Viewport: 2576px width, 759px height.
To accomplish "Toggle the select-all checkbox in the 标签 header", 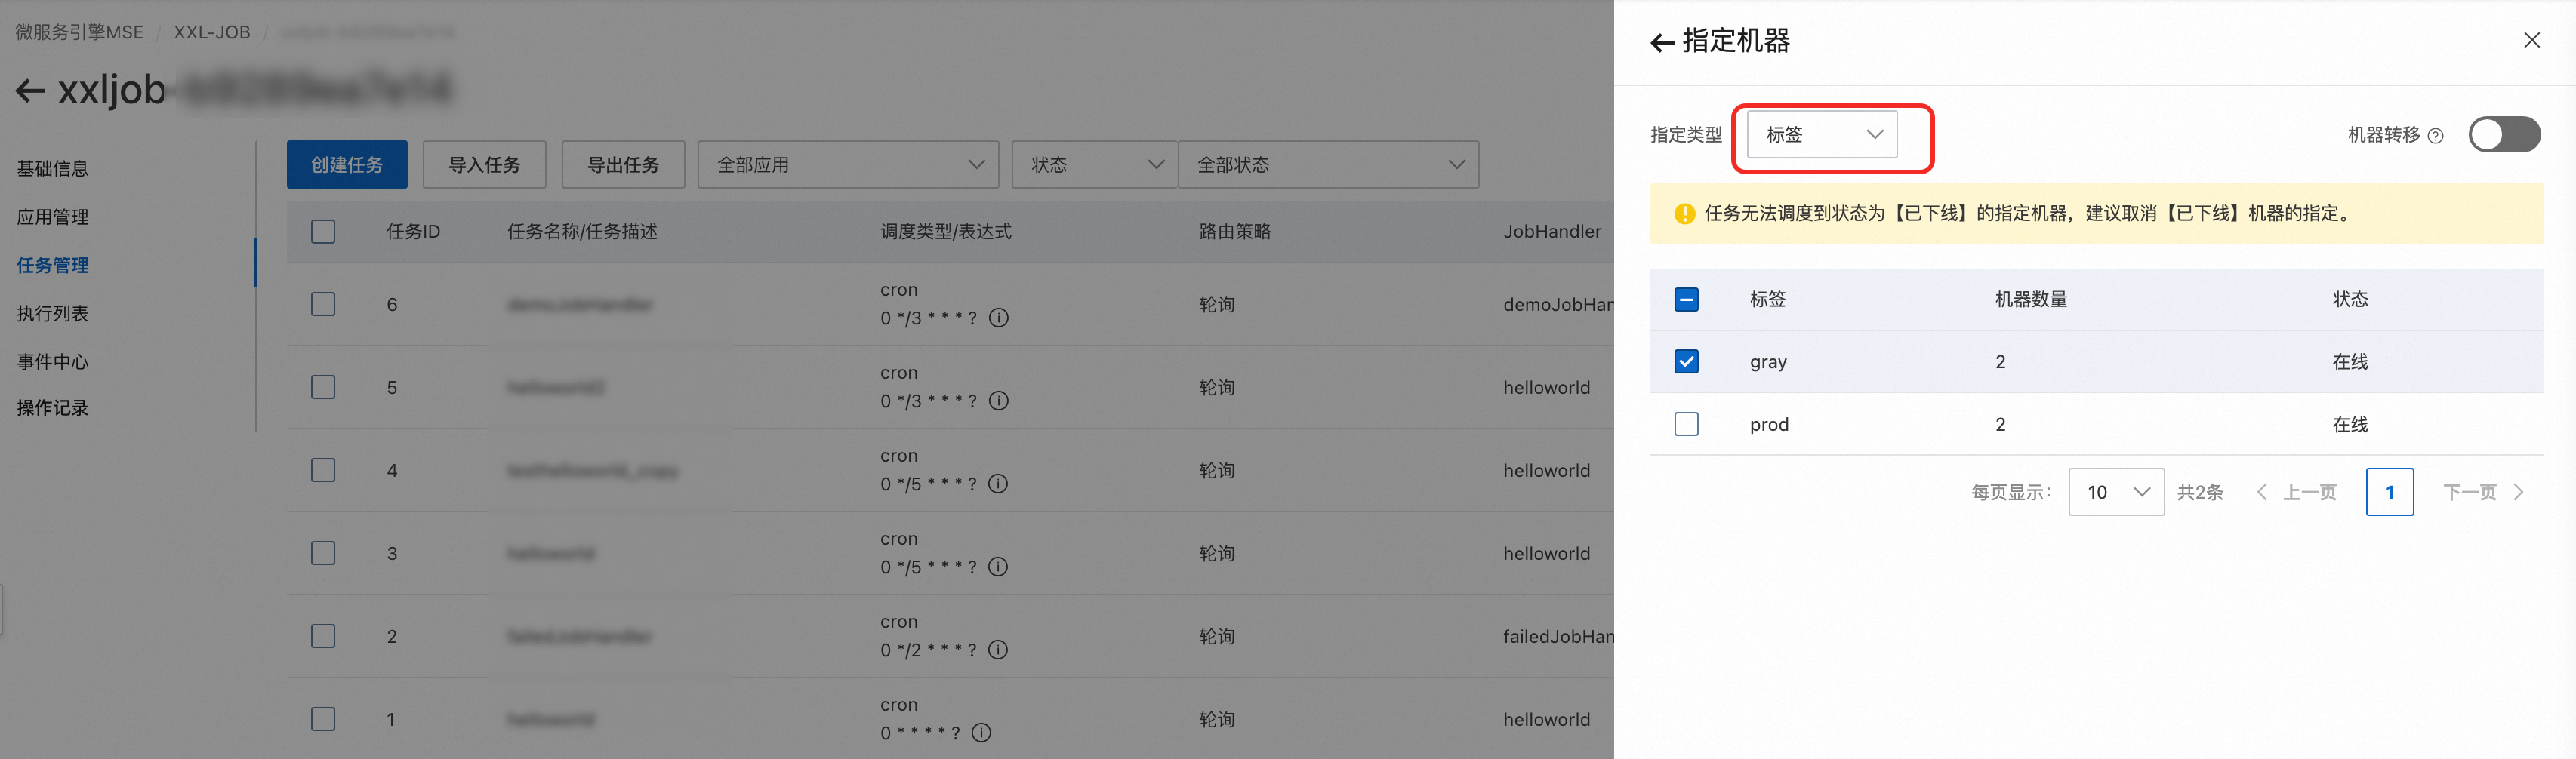I will pyautogui.click(x=1686, y=299).
